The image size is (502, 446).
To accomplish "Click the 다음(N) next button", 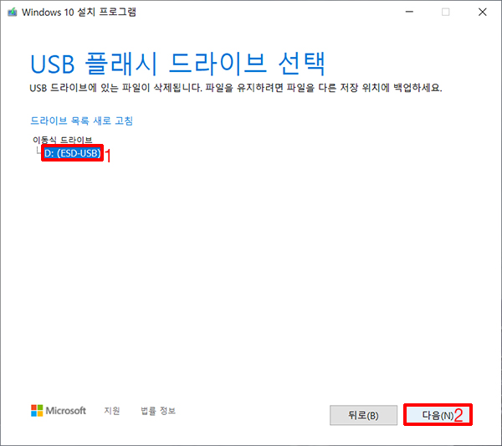I will click(438, 415).
